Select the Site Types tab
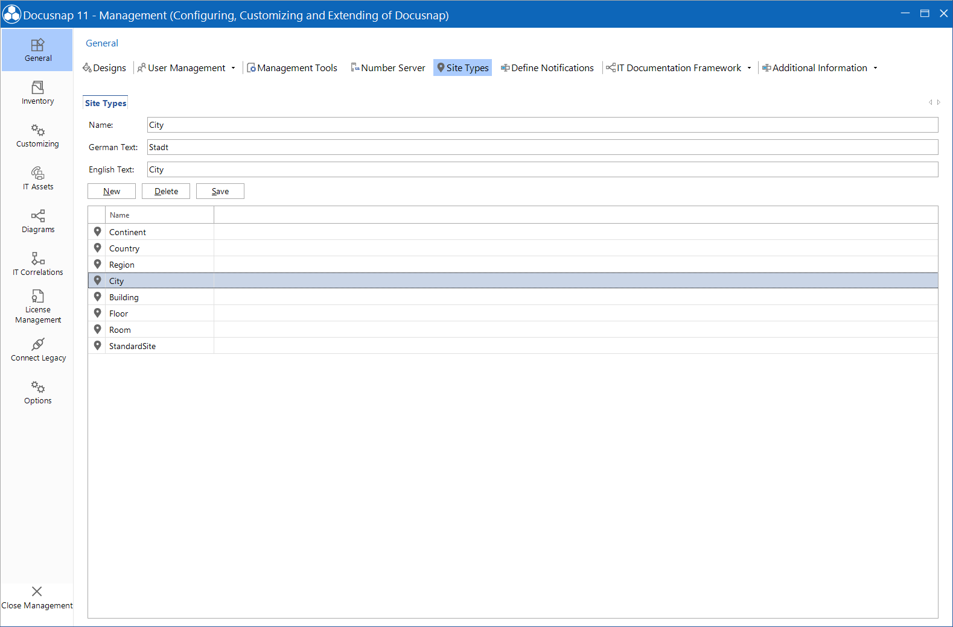953x627 pixels. tap(106, 103)
